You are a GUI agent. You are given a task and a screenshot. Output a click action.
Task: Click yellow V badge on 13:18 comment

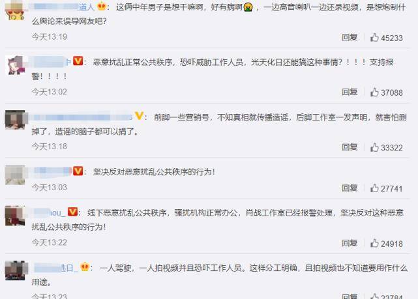[x=139, y=116]
